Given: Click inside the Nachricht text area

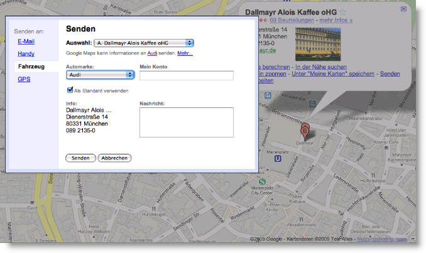Looking at the screenshot, I should coord(187,122).
